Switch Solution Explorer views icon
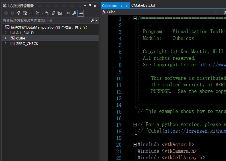This screenshot has width=226, height=161. click(25, 13)
